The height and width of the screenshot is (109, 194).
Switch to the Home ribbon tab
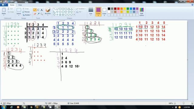click(12, 5)
